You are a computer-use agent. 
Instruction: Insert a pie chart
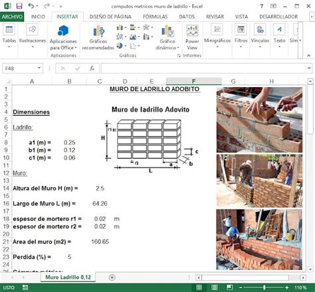coord(120,46)
